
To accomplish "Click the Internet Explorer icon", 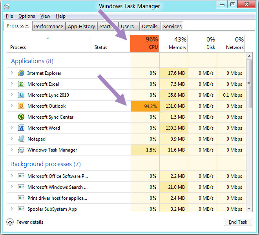I will [x=21, y=73].
